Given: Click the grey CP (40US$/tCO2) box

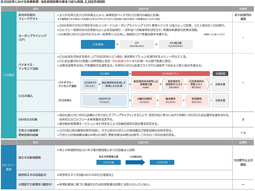Looking at the screenshot, I should click(137, 44).
